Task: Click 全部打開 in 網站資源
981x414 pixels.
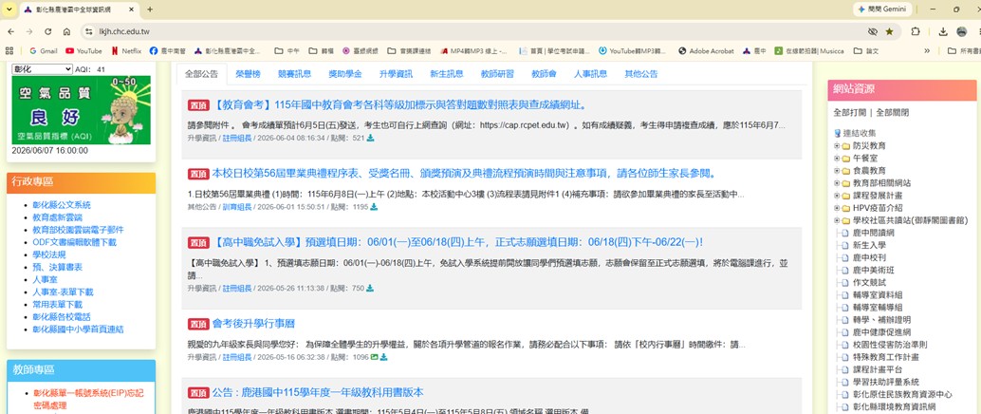Action: (x=850, y=113)
